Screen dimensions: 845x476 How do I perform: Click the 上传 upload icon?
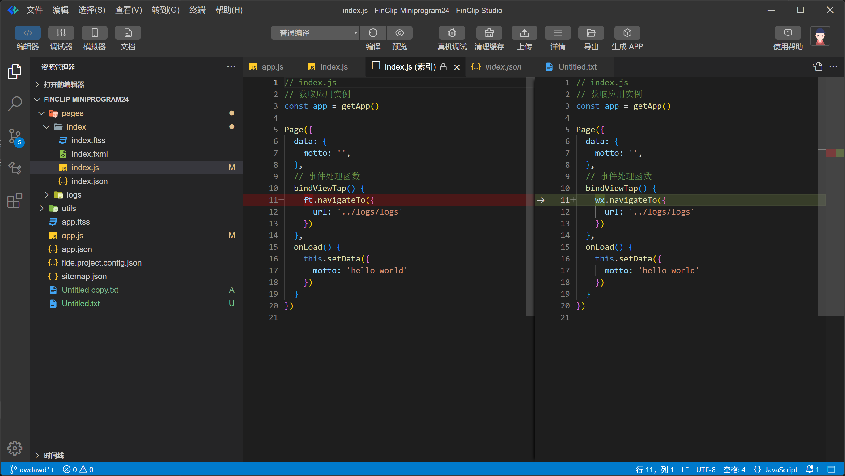click(524, 33)
